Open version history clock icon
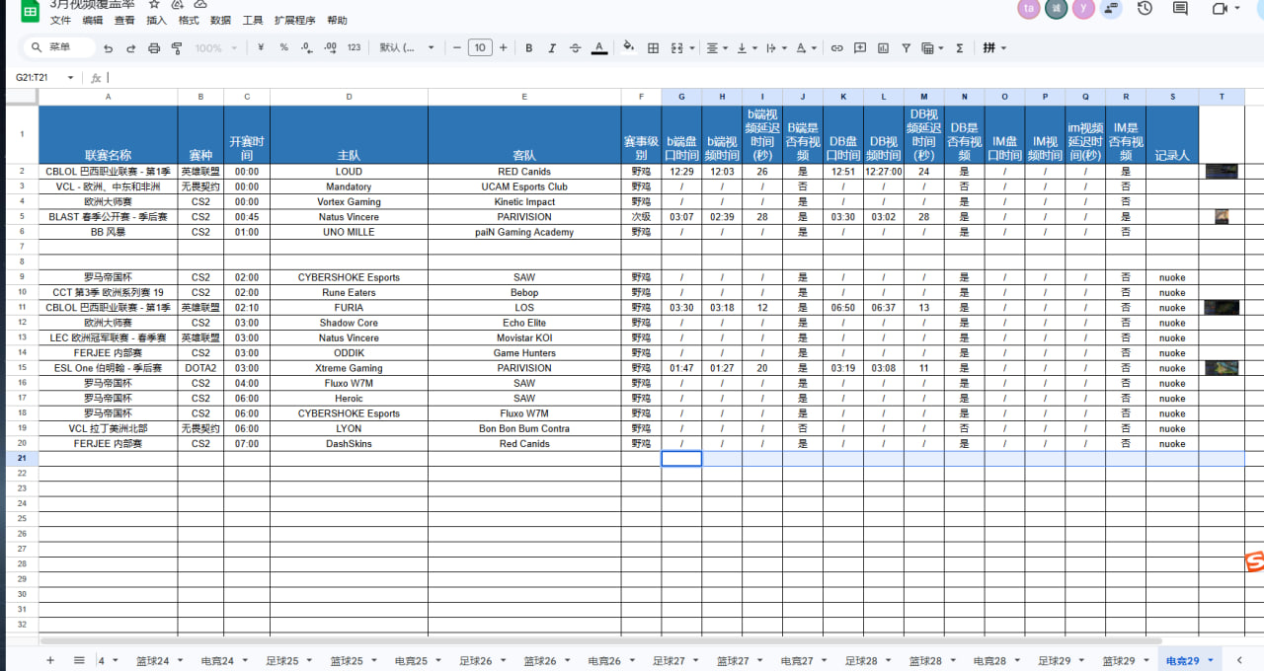This screenshot has width=1264, height=671. click(x=1145, y=8)
